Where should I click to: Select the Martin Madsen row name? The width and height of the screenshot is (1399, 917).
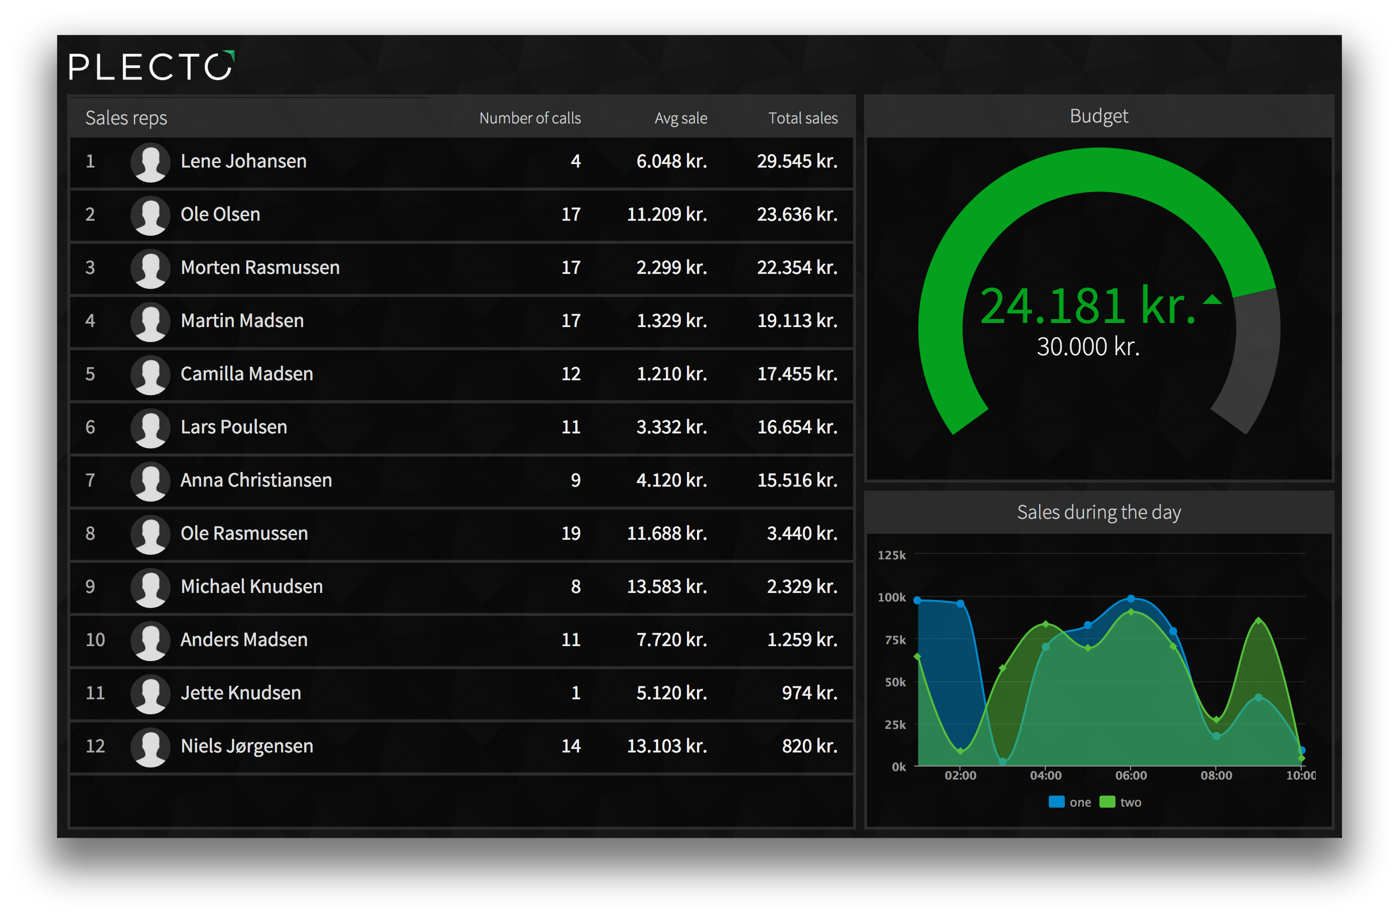[242, 321]
